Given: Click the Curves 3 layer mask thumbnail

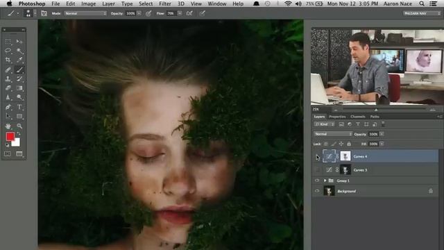Looking at the screenshot, I should pos(345,169).
